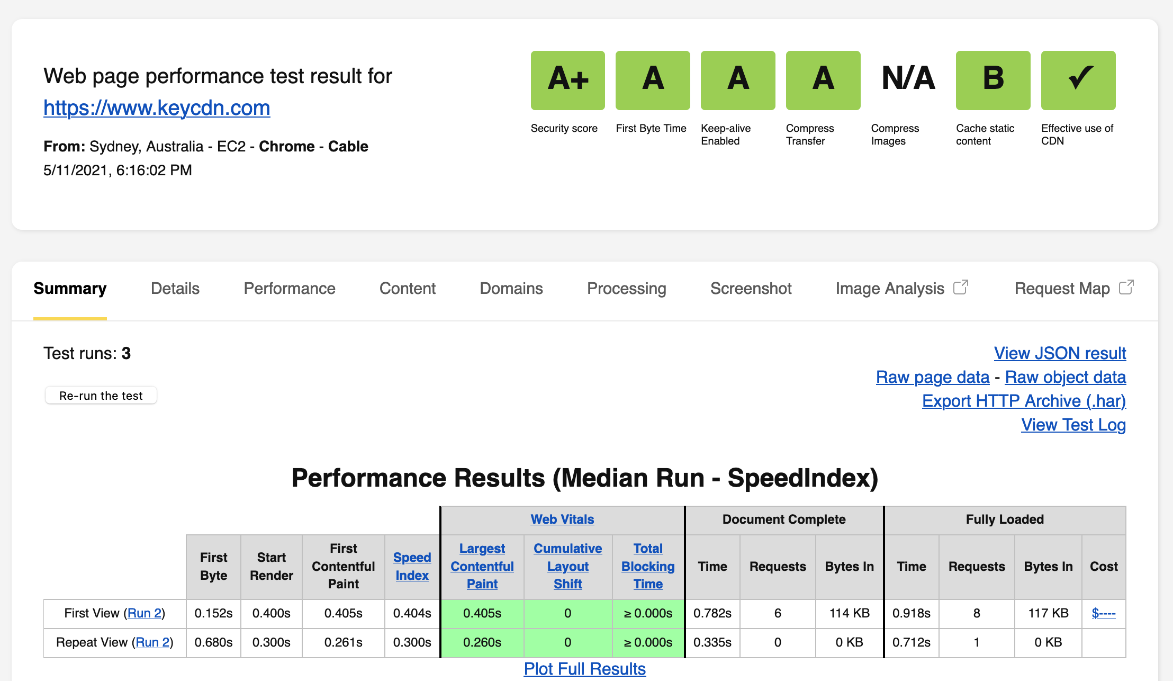Open the View Test Log link
The image size is (1173, 681).
[x=1073, y=425]
